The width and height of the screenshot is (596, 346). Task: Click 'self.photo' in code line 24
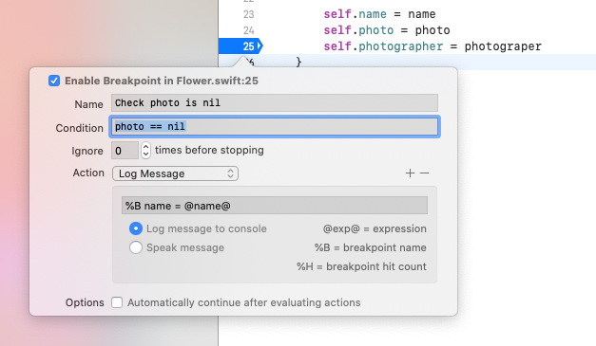[358, 30]
